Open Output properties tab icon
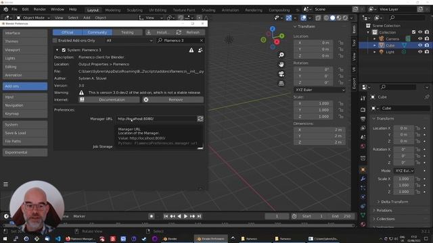Viewport: 433px width, 243px height. coord(363,119)
